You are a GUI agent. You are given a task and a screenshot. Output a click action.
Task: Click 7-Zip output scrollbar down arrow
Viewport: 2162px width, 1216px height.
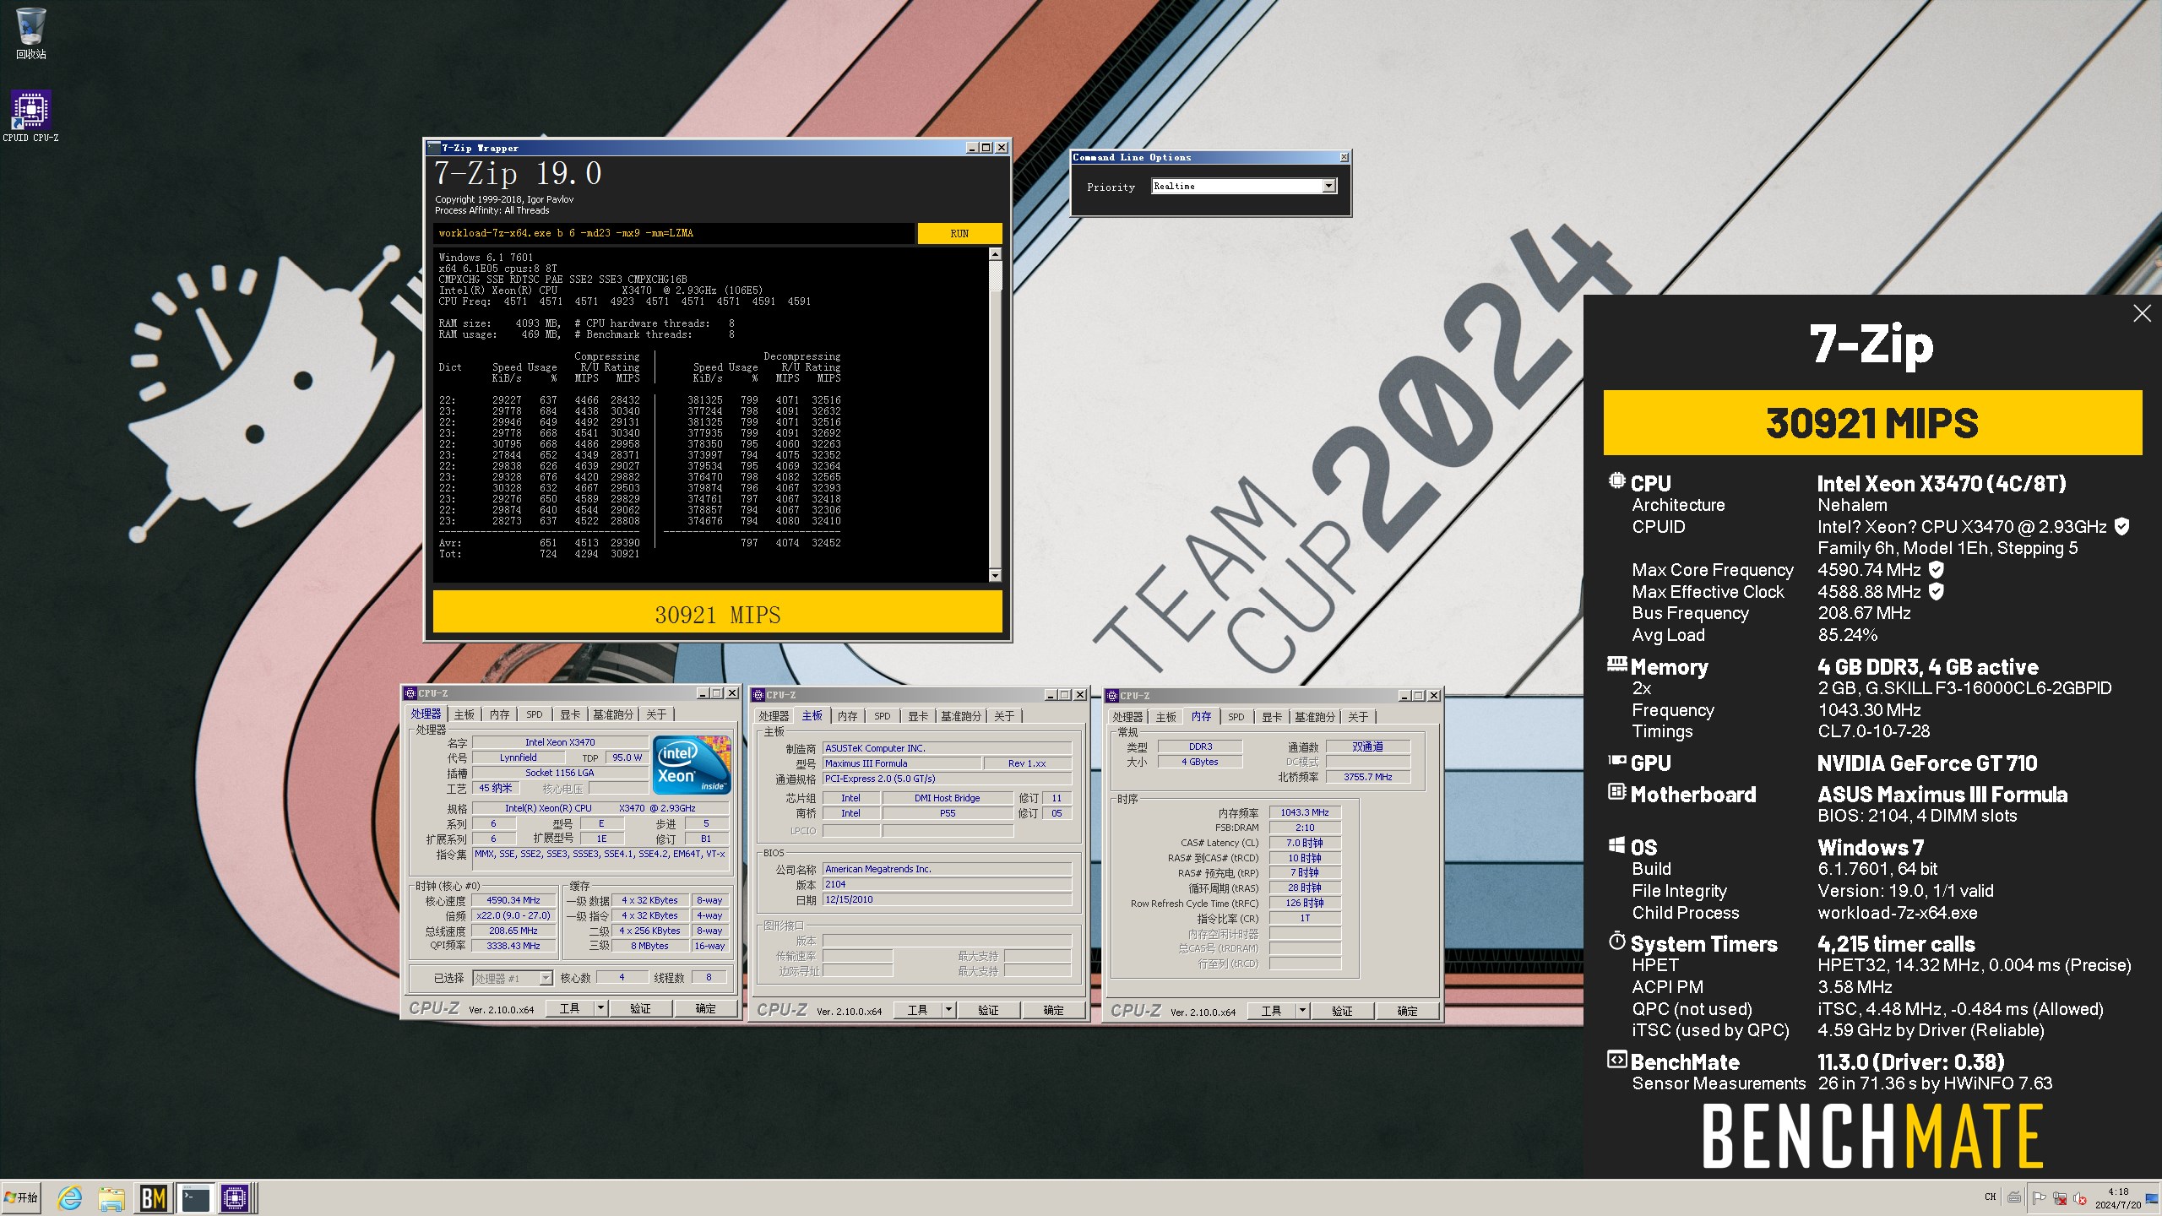click(x=995, y=576)
